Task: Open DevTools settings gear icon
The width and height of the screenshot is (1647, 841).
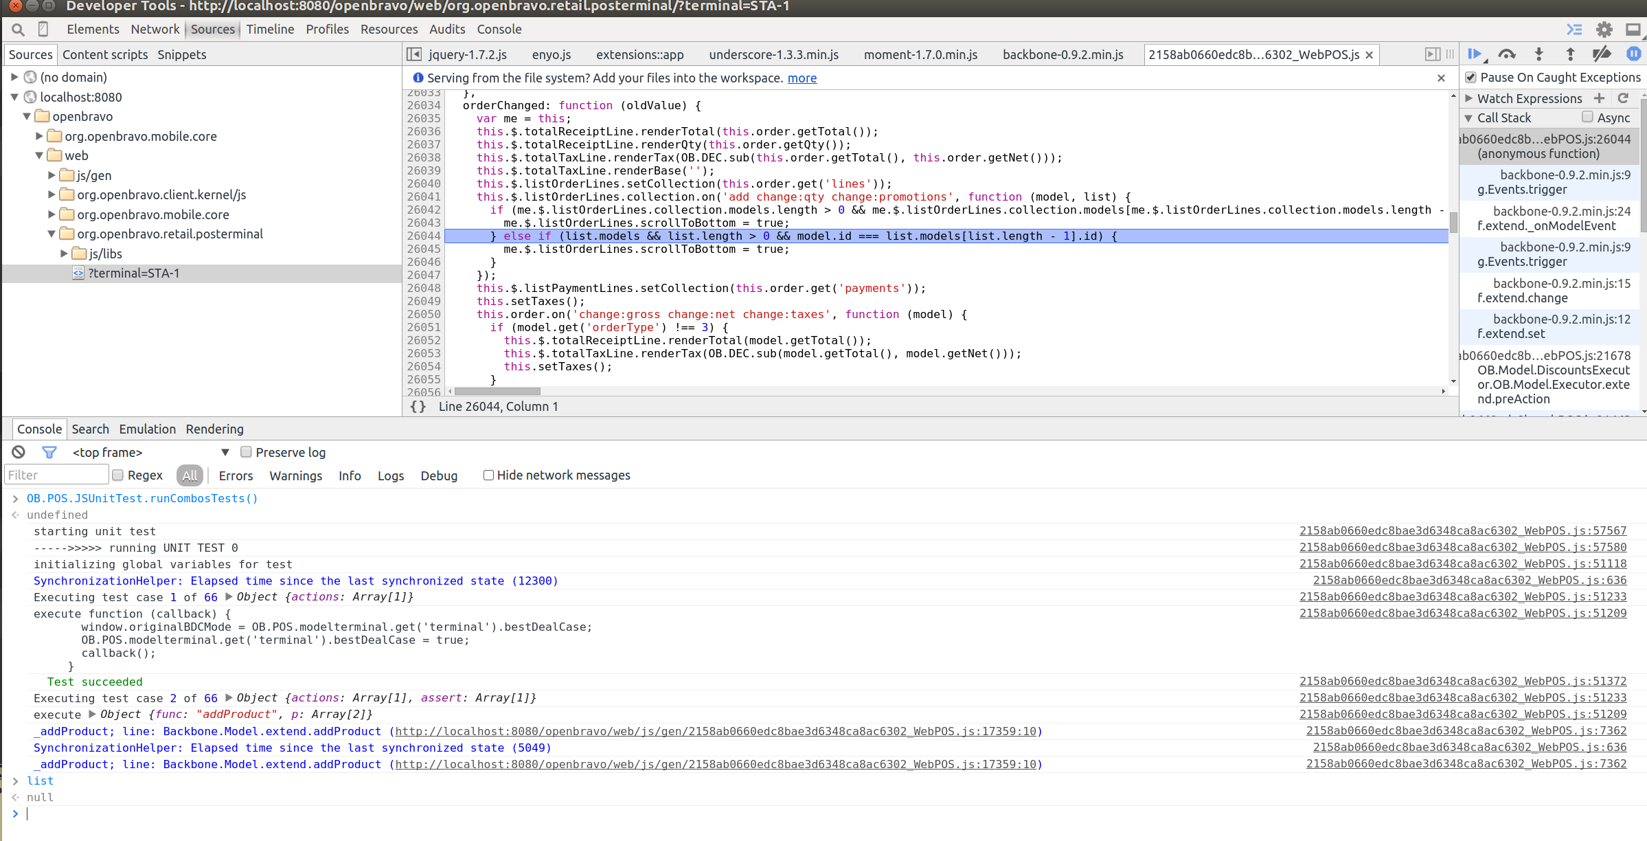Action: coord(1604,30)
